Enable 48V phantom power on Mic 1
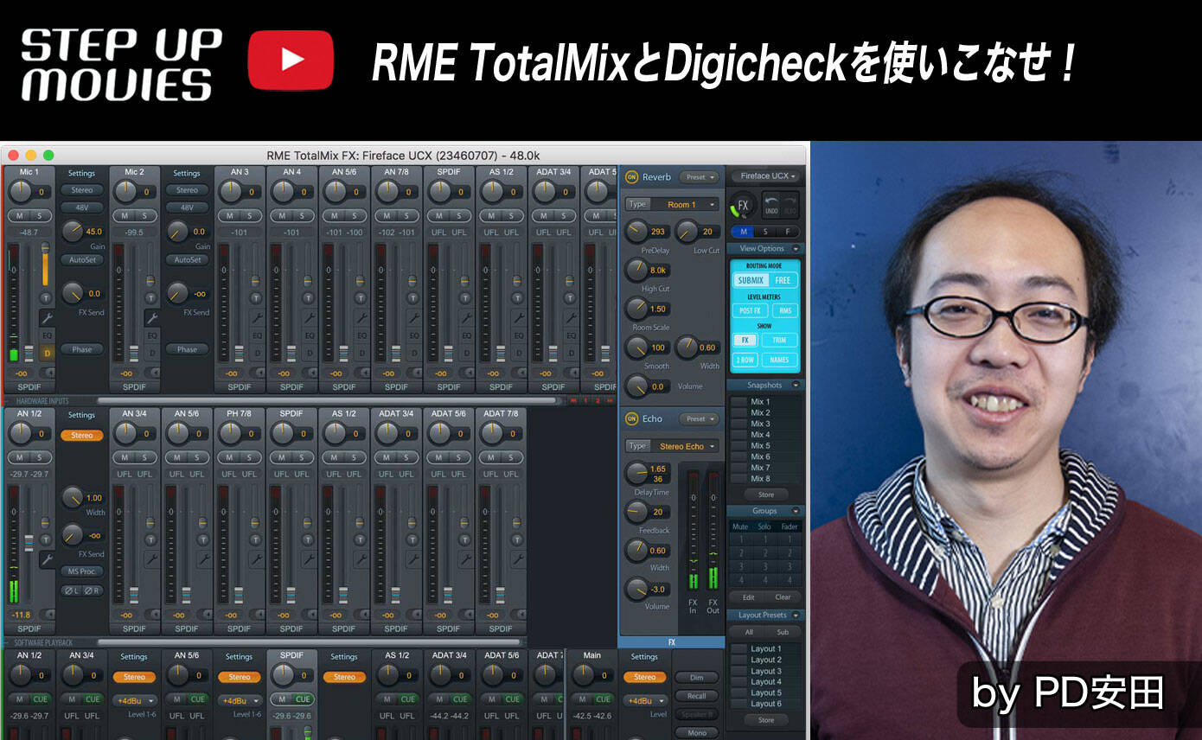The image size is (1202, 740). pos(82,207)
